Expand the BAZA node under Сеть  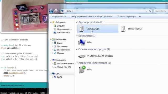52,77
